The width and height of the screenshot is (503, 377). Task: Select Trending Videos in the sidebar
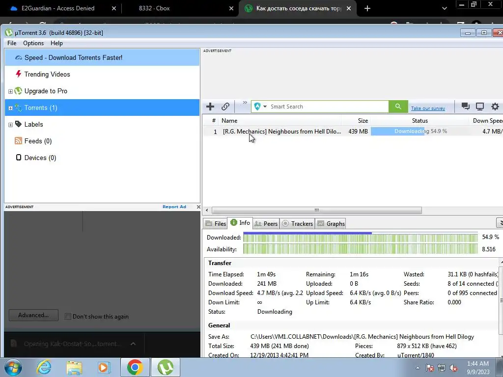(47, 75)
